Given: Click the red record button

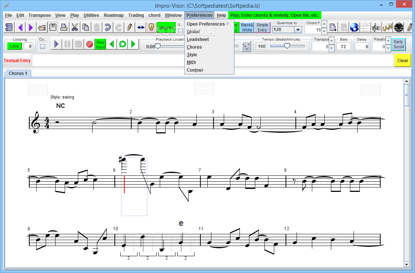Looking at the screenshot, I should (90, 44).
